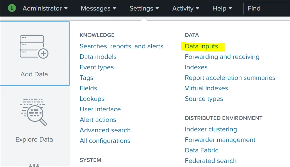This screenshot has width=290, height=167.
Task: Open the Explore Data magnifier icon
Action: (33, 112)
